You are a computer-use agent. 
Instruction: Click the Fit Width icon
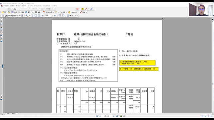tap(39, 16)
